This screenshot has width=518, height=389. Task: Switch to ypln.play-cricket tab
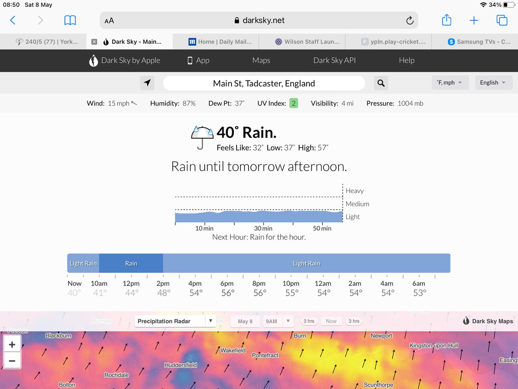point(388,42)
